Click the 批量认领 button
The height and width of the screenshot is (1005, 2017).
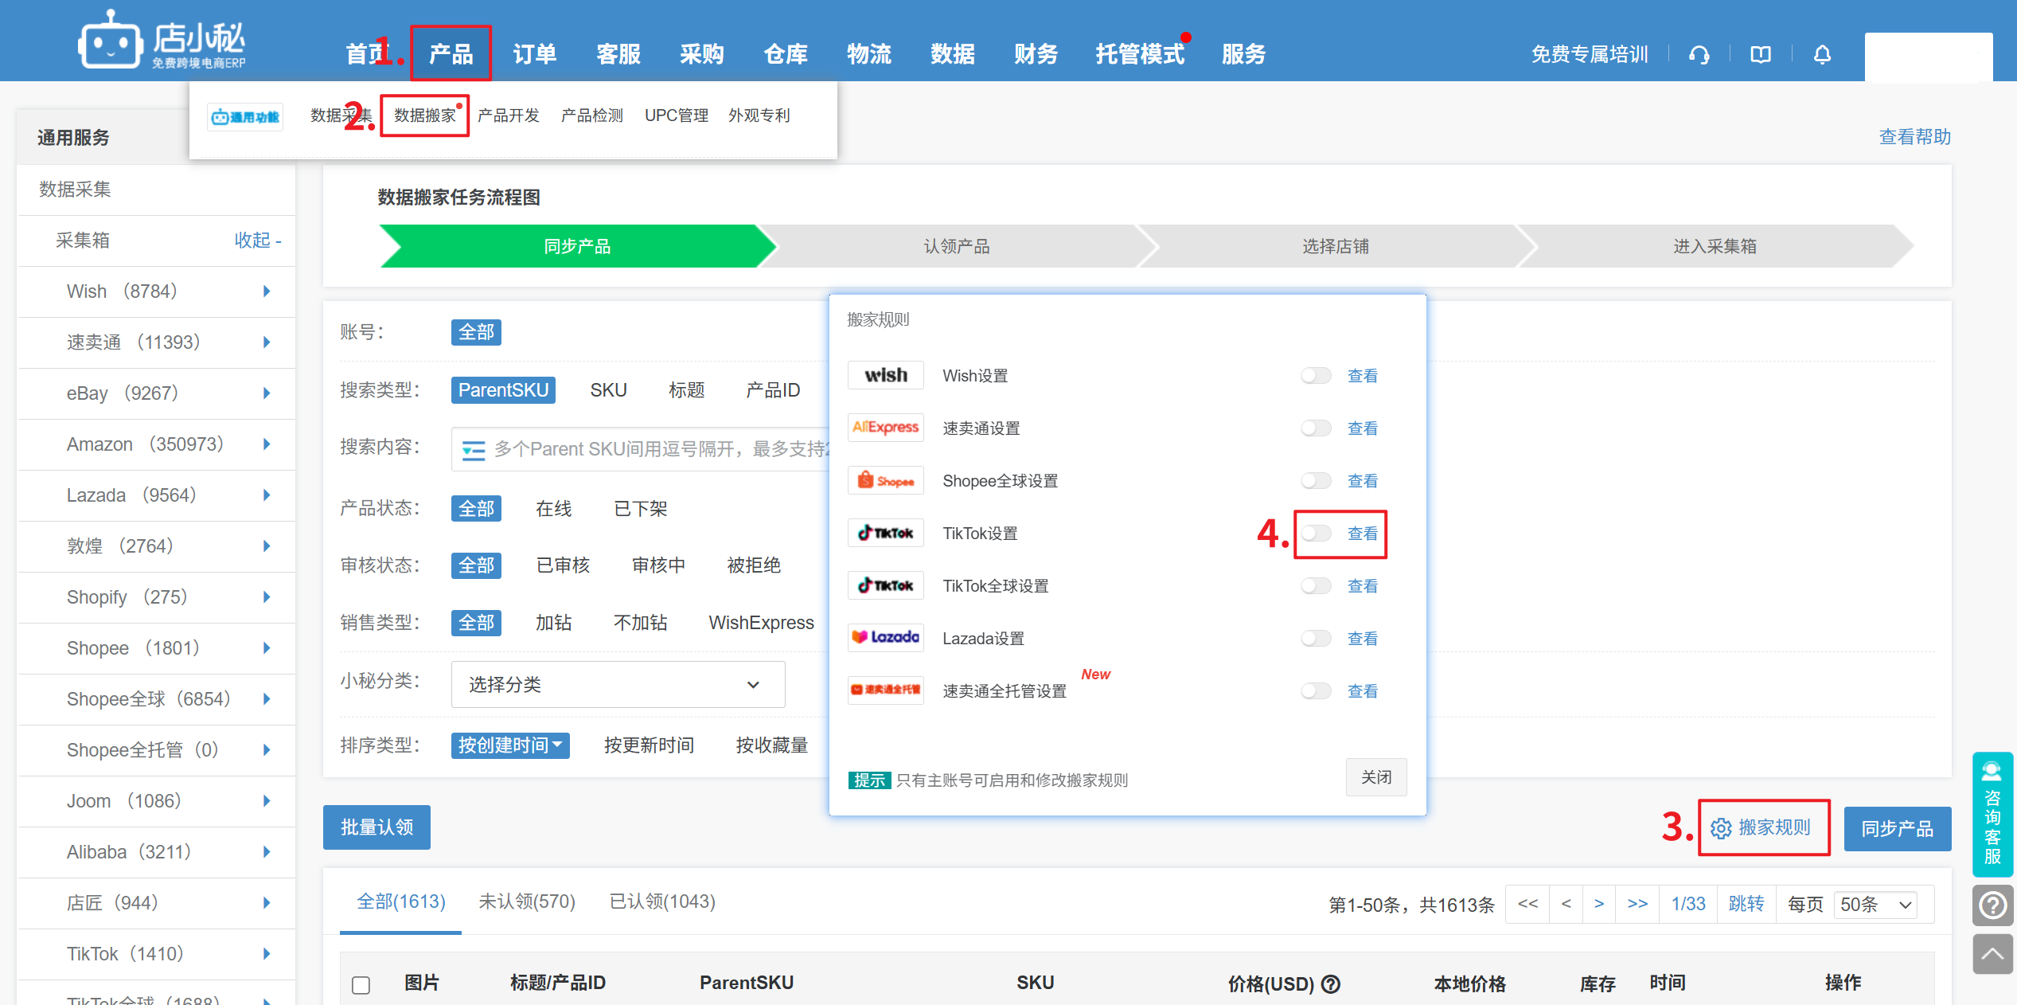tap(376, 827)
